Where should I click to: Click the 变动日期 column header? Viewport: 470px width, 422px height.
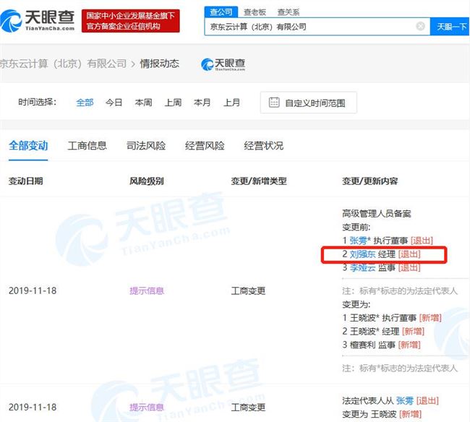[x=25, y=181]
